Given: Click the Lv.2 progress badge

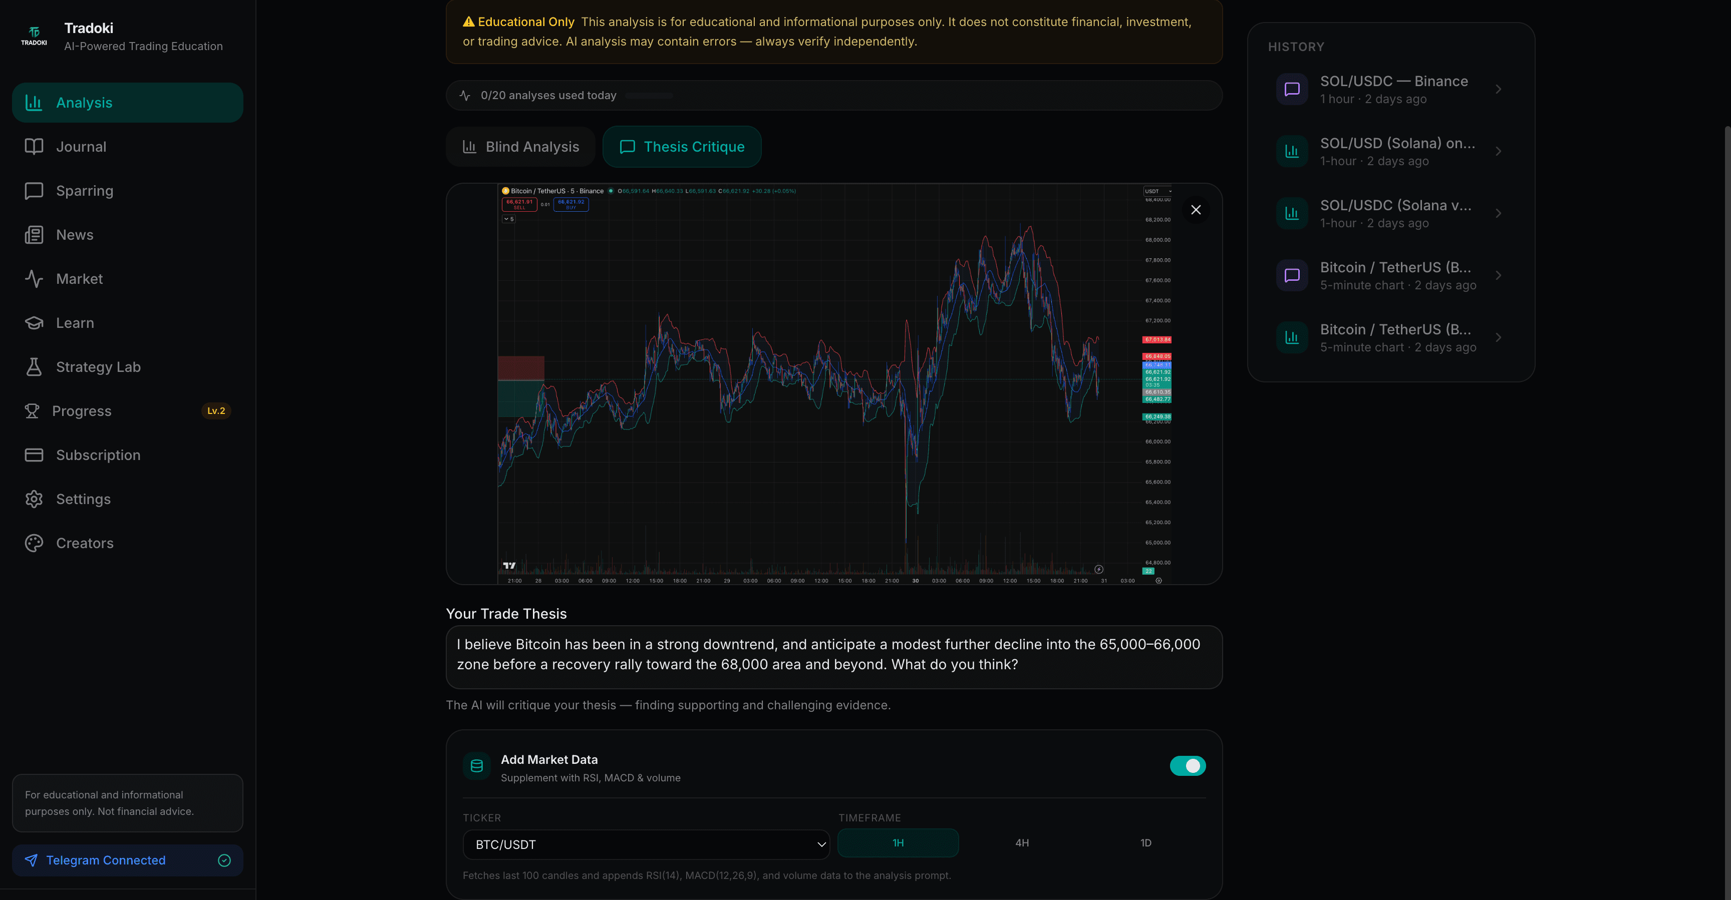Looking at the screenshot, I should pos(216,411).
